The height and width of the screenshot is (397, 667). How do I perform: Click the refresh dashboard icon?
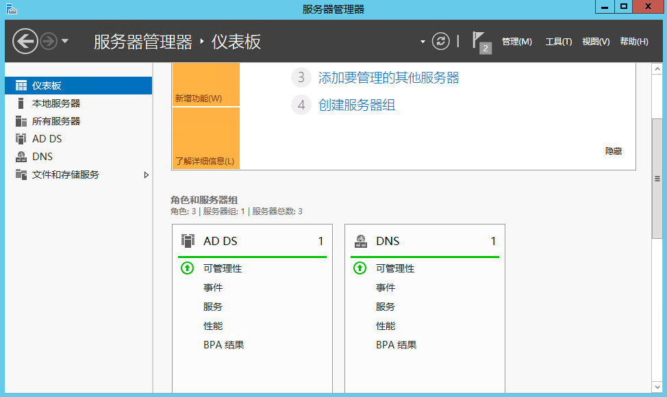[x=441, y=41]
